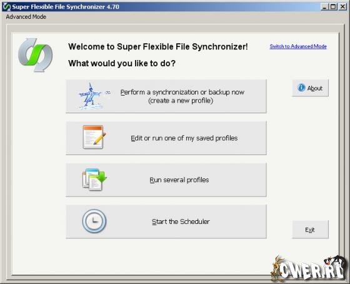The width and height of the screenshot is (350, 284).
Task: Select Edit or run one of my saved profiles
Action: click(x=166, y=138)
